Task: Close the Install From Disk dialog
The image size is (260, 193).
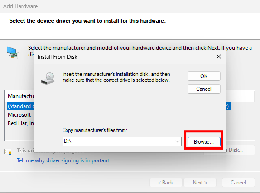Action: tap(219, 56)
